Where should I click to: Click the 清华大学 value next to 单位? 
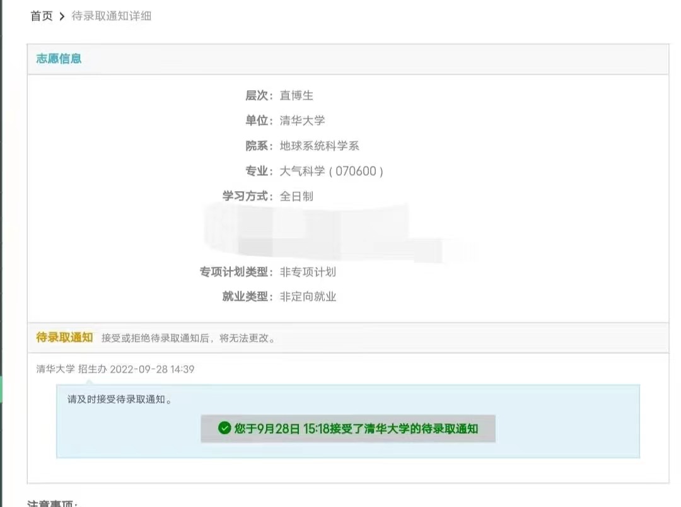tap(302, 120)
